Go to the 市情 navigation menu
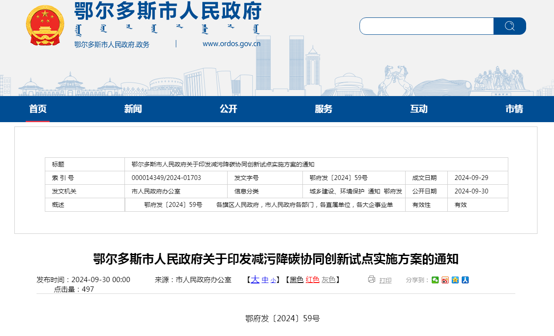Viewport: 554px width, 336px height. (514, 109)
